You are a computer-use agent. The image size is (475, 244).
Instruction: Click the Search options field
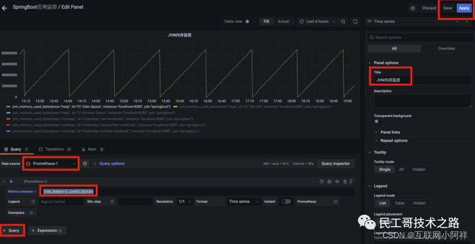coord(420,37)
